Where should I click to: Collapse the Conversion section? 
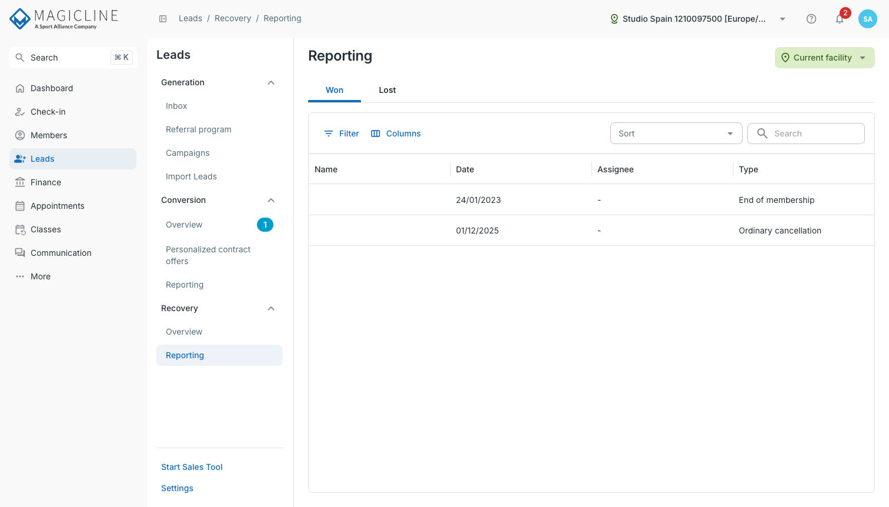(x=271, y=200)
